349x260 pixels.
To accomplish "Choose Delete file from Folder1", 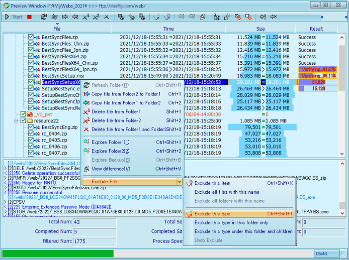I will 132,111.
